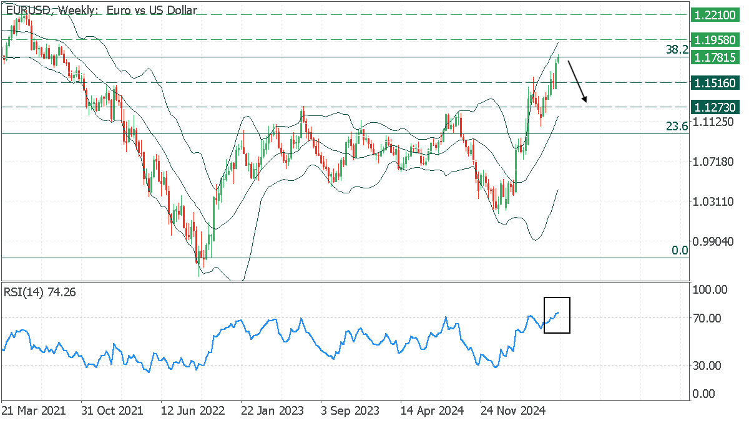Click the RSI 30.00 scale value

pyautogui.click(x=708, y=365)
